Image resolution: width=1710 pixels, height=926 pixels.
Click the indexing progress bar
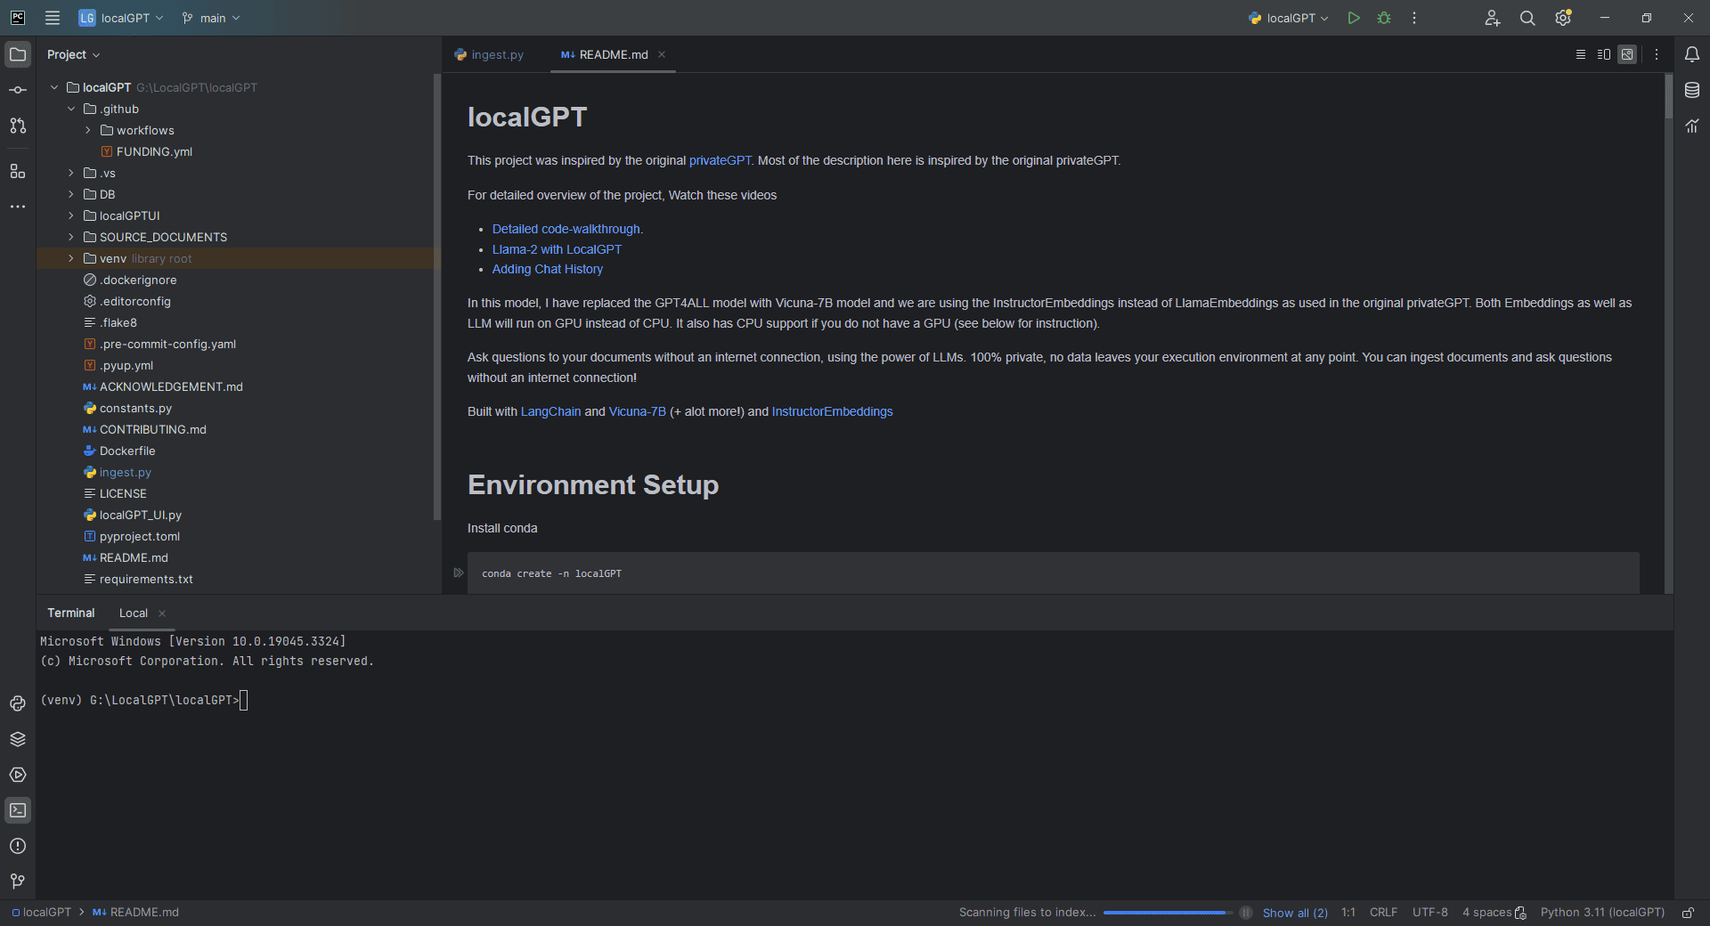click(1167, 913)
